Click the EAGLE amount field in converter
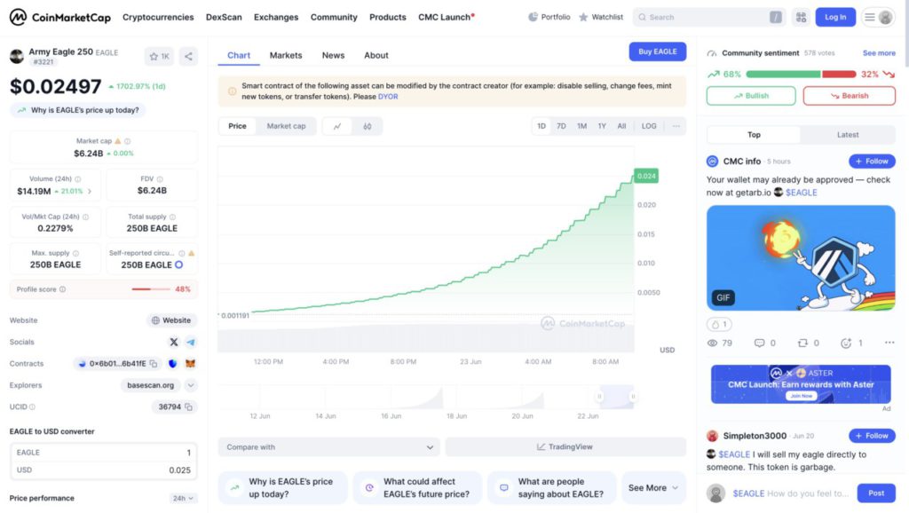909x513 pixels. [x=104, y=453]
